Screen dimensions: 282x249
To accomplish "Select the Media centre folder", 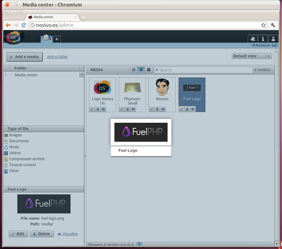I will [x=26, y=75].
